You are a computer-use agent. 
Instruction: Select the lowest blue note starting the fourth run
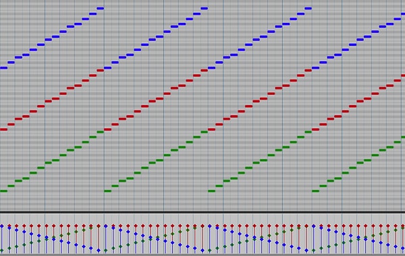pyautogui.click(x=315, y=68)
